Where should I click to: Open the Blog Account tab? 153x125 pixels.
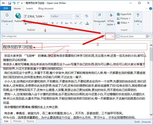pos(46,9)
